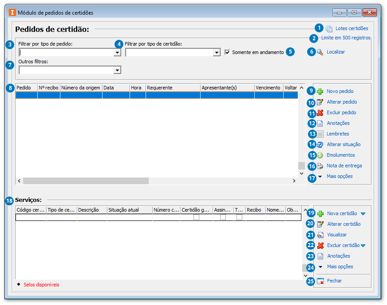Toggle the Somente em andamento checkbox
The width and height of the screenshot is (387, 305).
228,52
